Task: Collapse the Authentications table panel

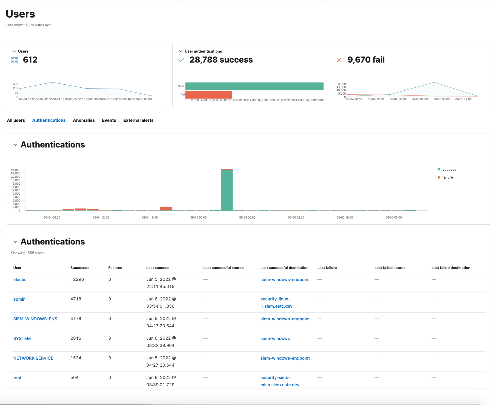Action: tap(16, 242)
